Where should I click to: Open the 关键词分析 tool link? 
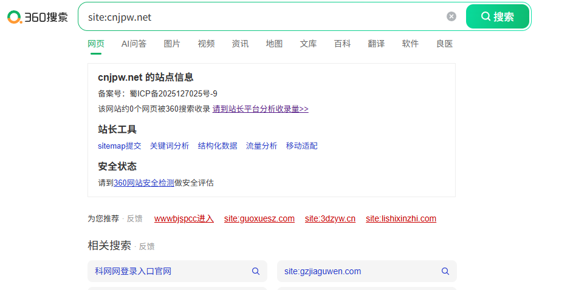tap(170, 146)
